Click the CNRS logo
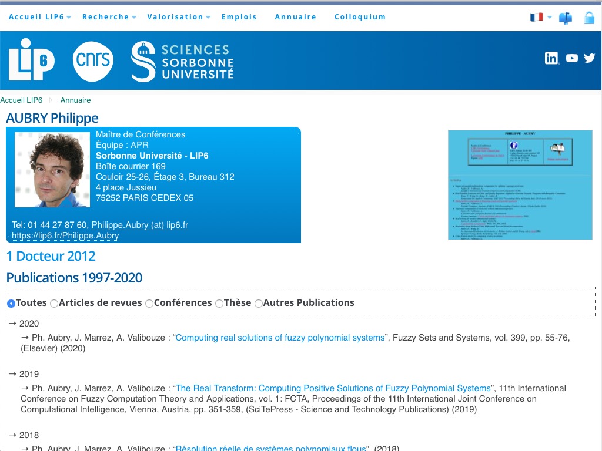The height and width of the screenshot is (451, 602). click(x=93, y=61)
